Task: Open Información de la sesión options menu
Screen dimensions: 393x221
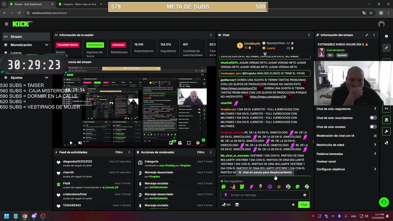Action: pyautogui.click(x=211, y=35)
